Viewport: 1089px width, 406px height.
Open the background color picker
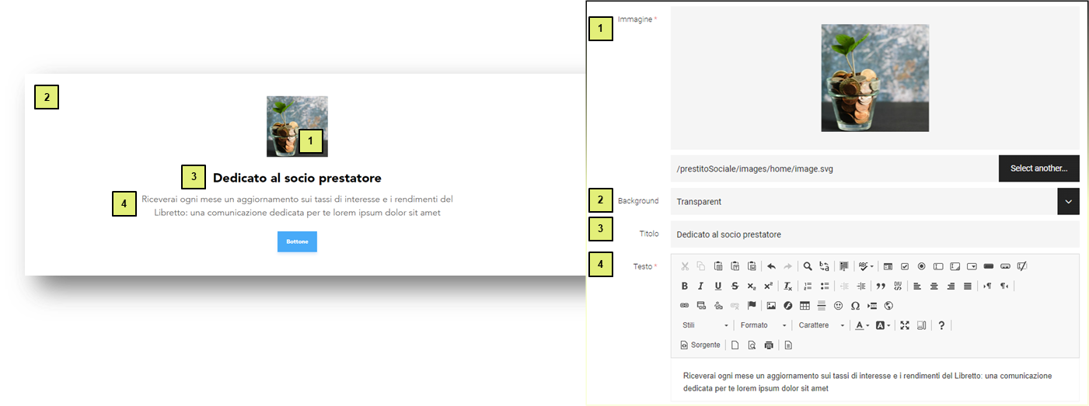point(882,325)
